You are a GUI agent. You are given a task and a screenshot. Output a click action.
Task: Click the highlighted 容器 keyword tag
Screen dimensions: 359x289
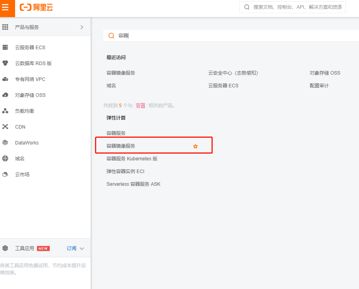click(x=140, y=106)
